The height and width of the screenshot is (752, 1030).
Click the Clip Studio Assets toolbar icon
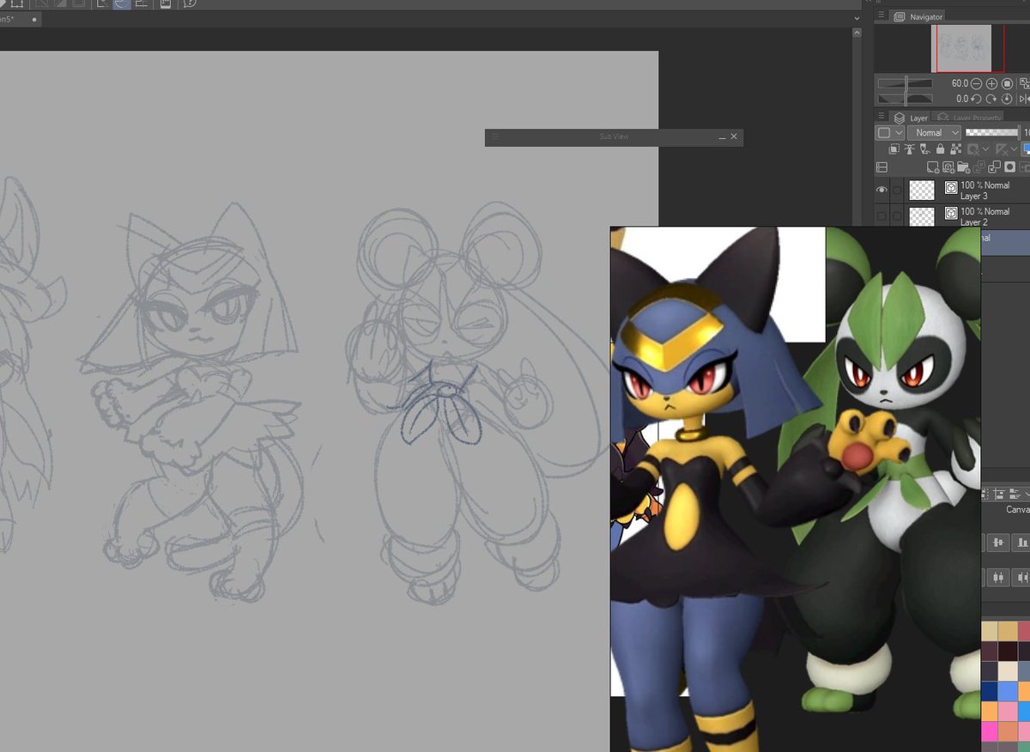[165, 3]
